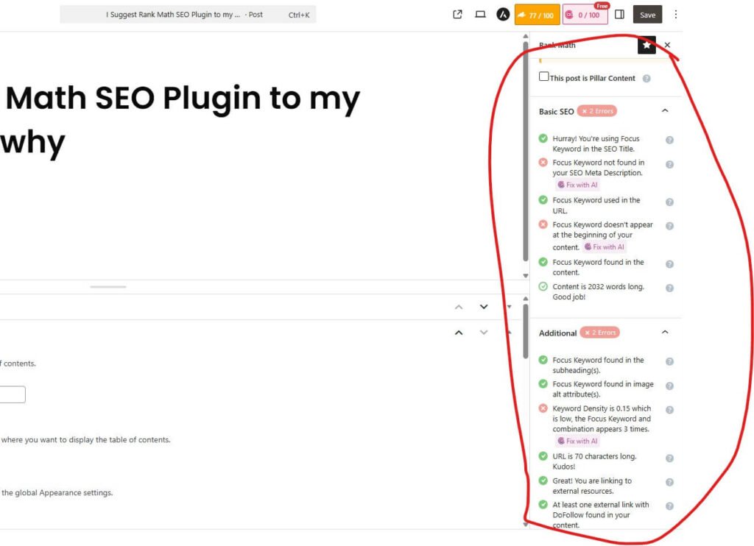Click the device preview laptop icon
Screen dimensions: 754x546
[x=480, y=15]
